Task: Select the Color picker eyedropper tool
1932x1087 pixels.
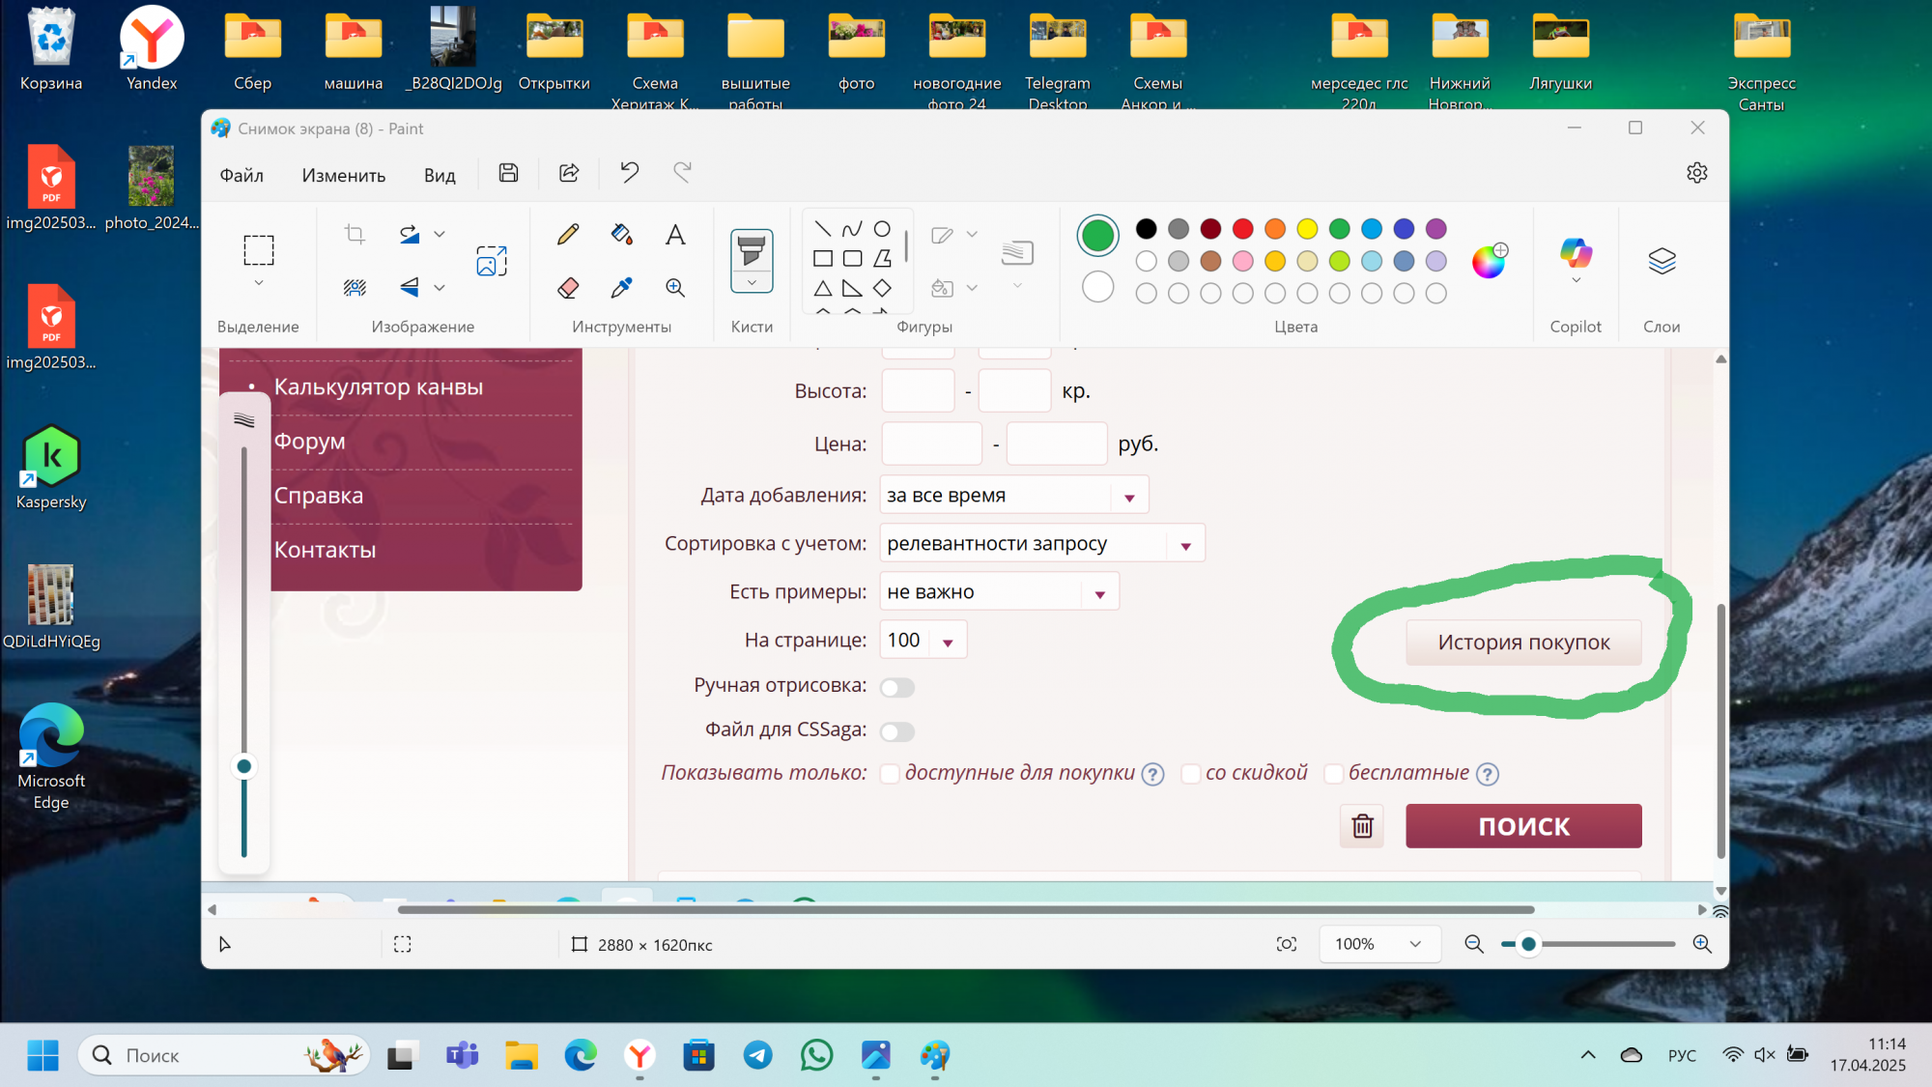Action: coord(621,287)
